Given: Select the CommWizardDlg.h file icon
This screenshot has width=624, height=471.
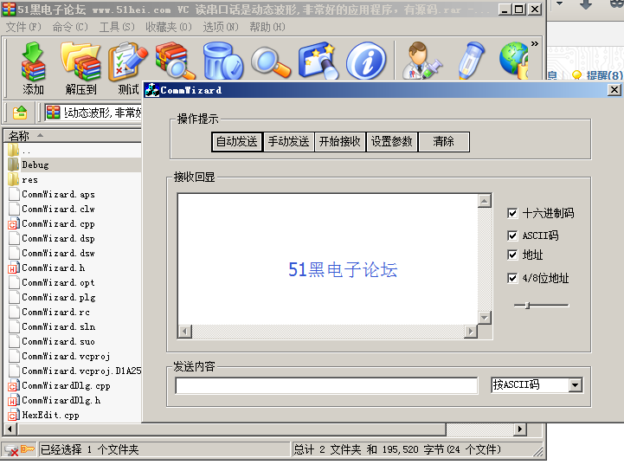Looking at the screenshot, I should [14, 400].
